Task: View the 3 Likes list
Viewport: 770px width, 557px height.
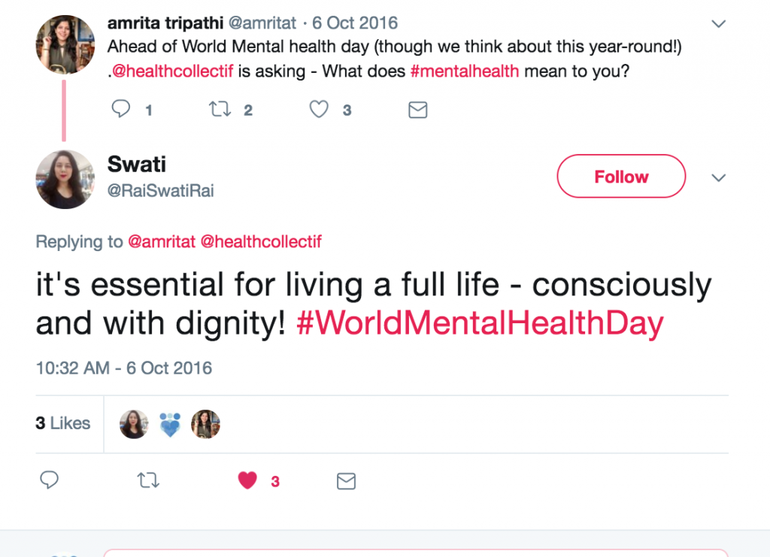Action: (62, 423)
